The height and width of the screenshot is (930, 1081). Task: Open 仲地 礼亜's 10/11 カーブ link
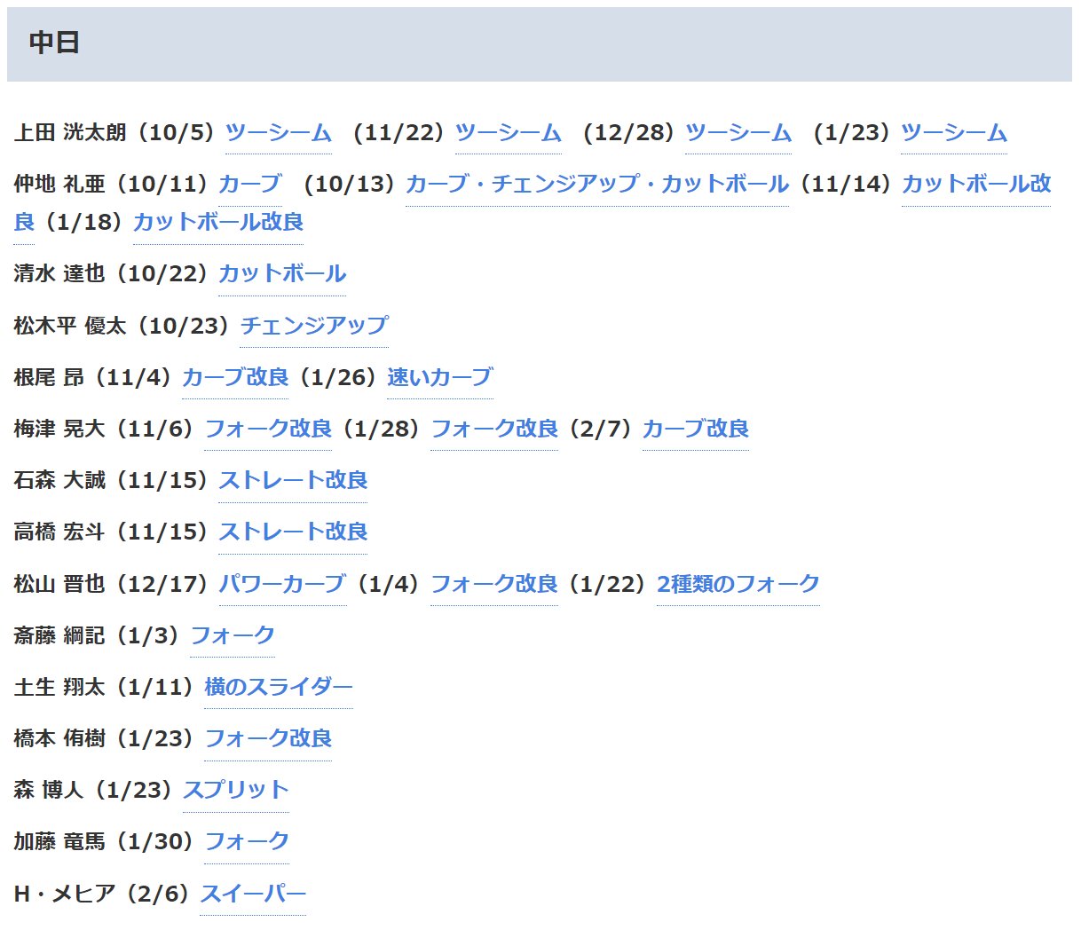coord(250,185)
